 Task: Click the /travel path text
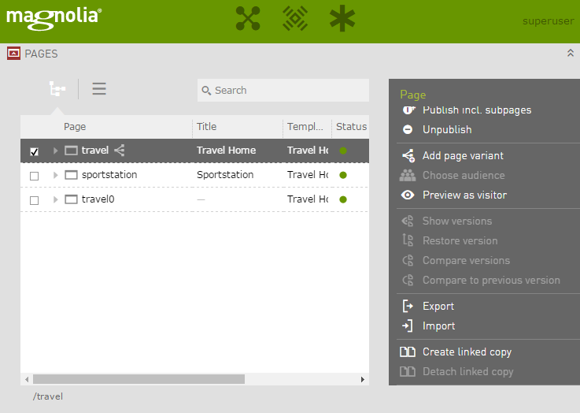(48, 396)
